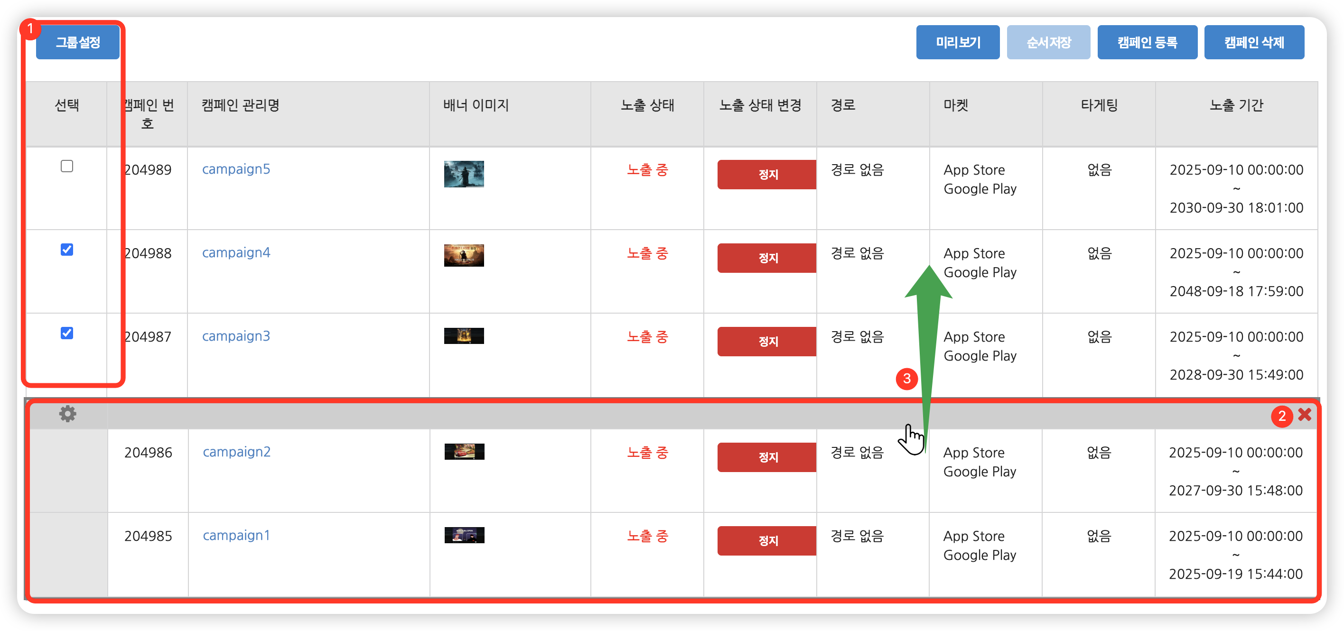
Task: Open the campaign1 link
Action: pyautogui.click(x=236, y=536)
